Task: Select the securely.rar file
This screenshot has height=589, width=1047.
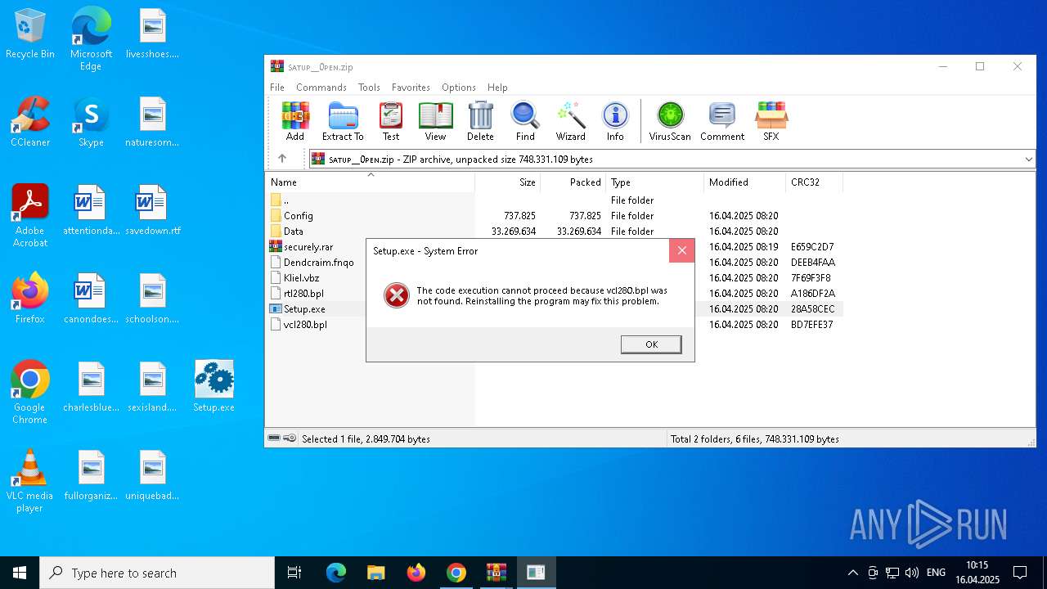Action: pyautogui.click(x=308, y=247)
